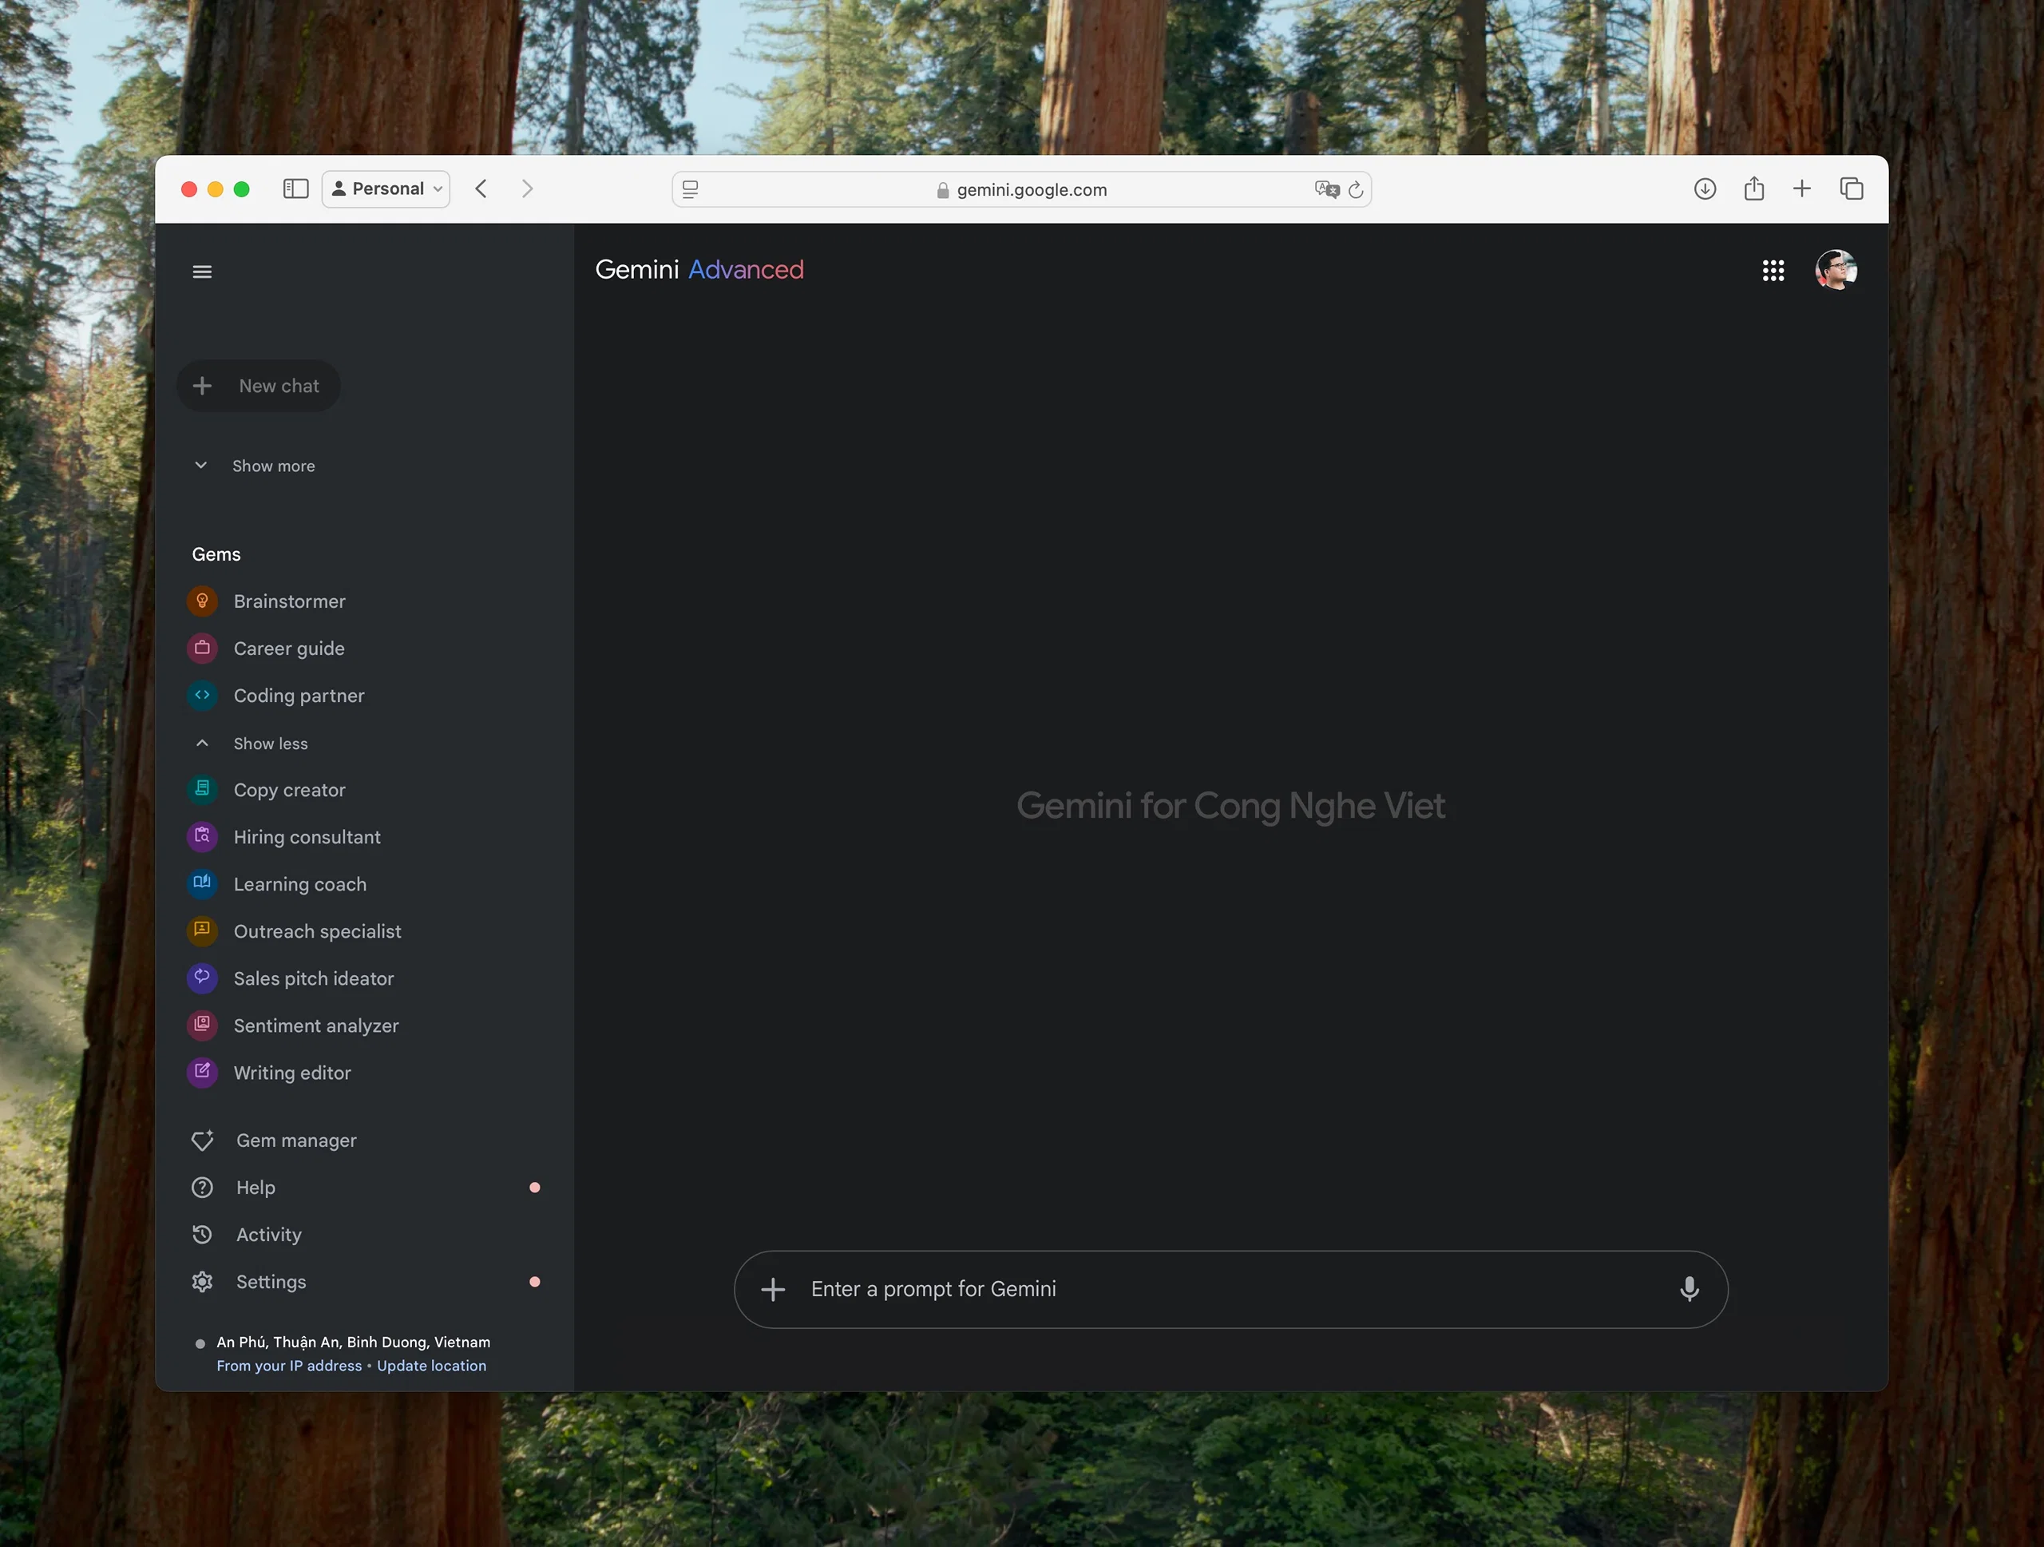Toggle microphone input in prompt field
This screenshot has height=1547, width=2044.
[1689, 1288]
